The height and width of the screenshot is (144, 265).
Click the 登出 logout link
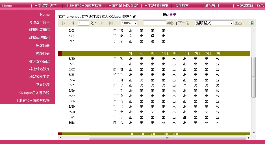173,15
